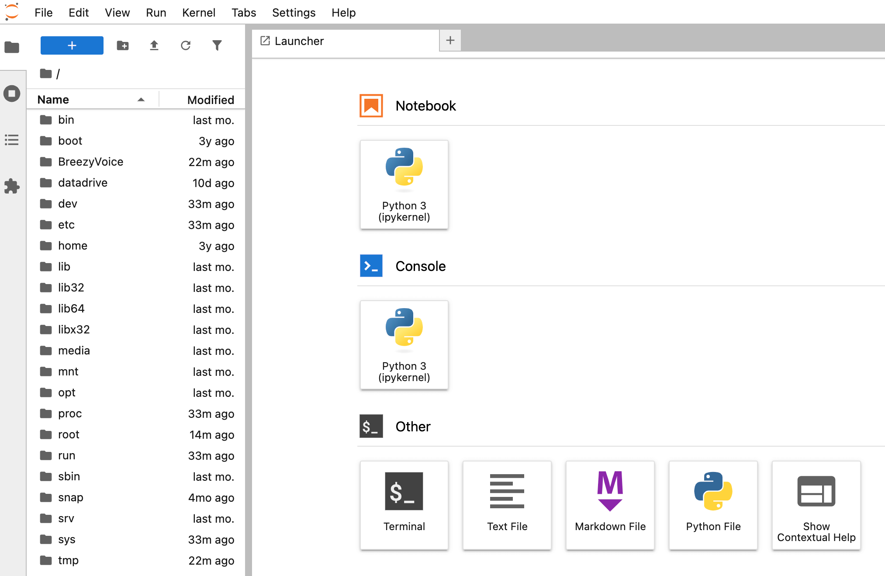Select the srv folder
Viewport: 885px width, 576px height.
tap(136, 518)
